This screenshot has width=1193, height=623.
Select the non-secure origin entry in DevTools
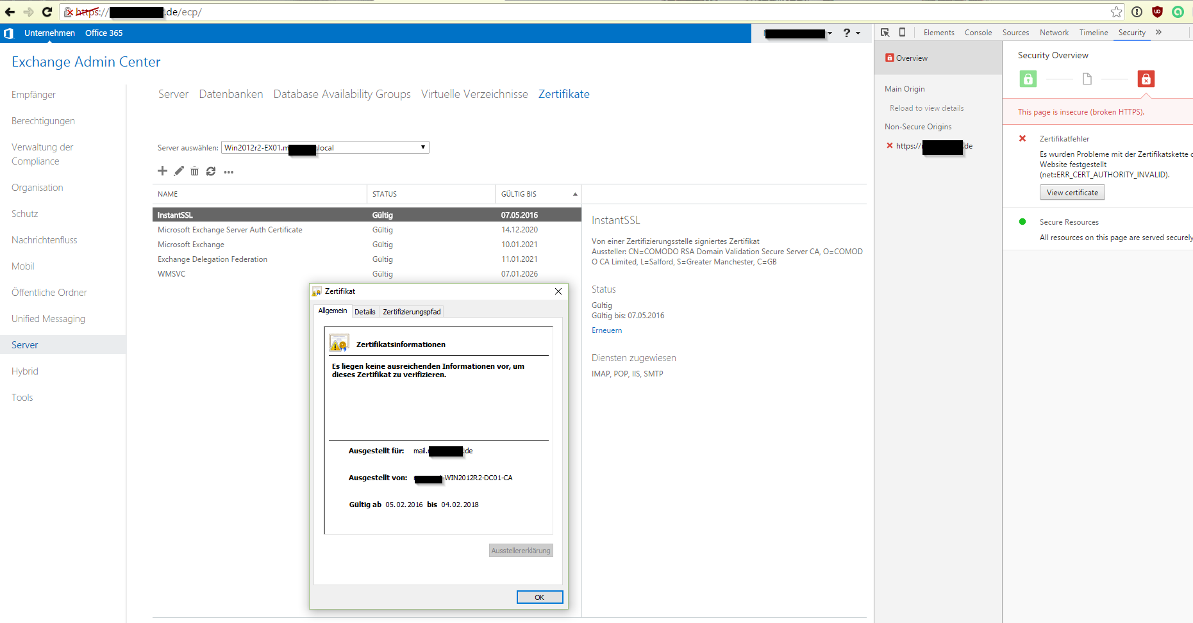point(930,146)
